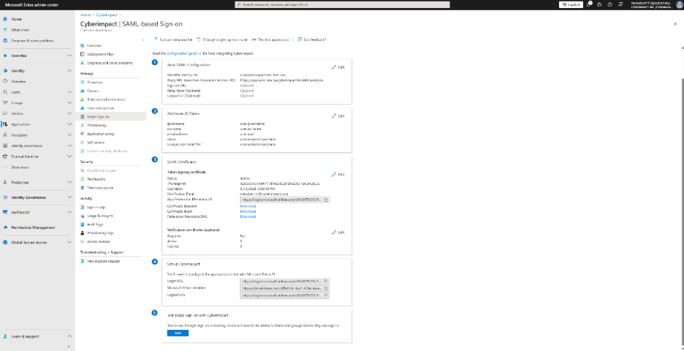This screenshot has width=684, height=351.
Task: Click Test this application in toolbar
Action: click(270, 39)
